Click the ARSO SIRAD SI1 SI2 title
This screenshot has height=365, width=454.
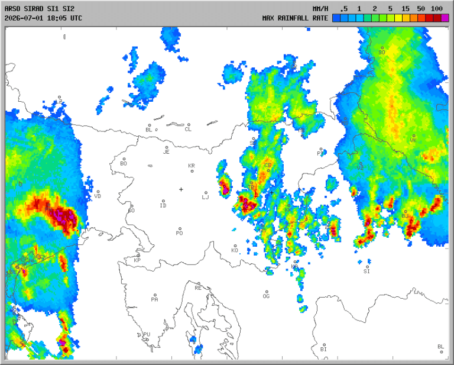(40, 9)
